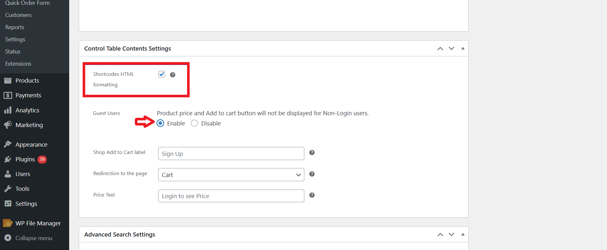Click the Shortcodes HTML formatting label
The image size is (607, 250).
click(114, 79)
